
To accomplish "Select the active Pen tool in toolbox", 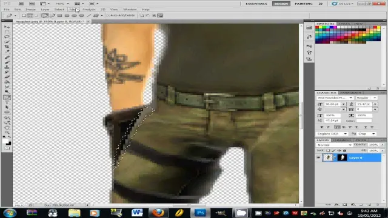I will point(7,97).
